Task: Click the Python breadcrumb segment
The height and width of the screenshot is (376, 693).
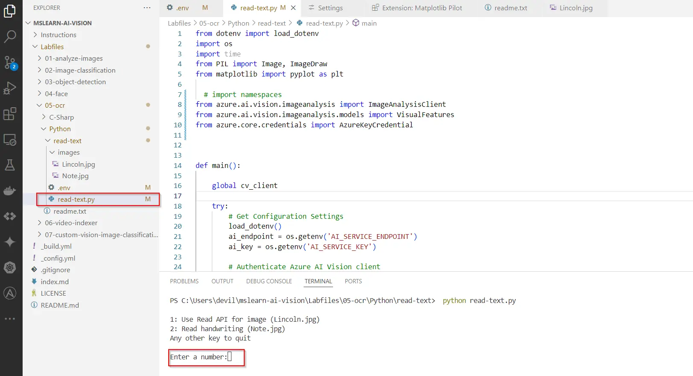Action: 238,23
